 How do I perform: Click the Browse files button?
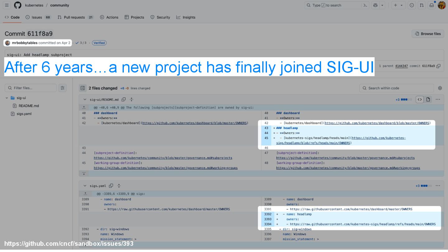coord(428,34)
